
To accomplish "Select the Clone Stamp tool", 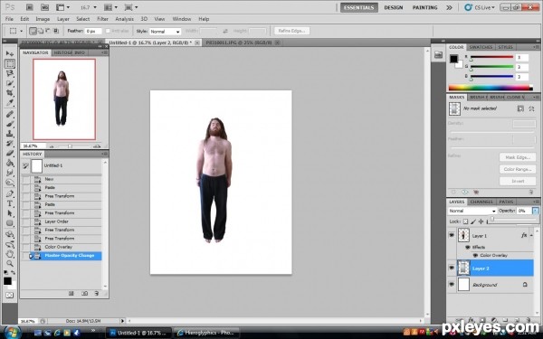I will 10,134.
